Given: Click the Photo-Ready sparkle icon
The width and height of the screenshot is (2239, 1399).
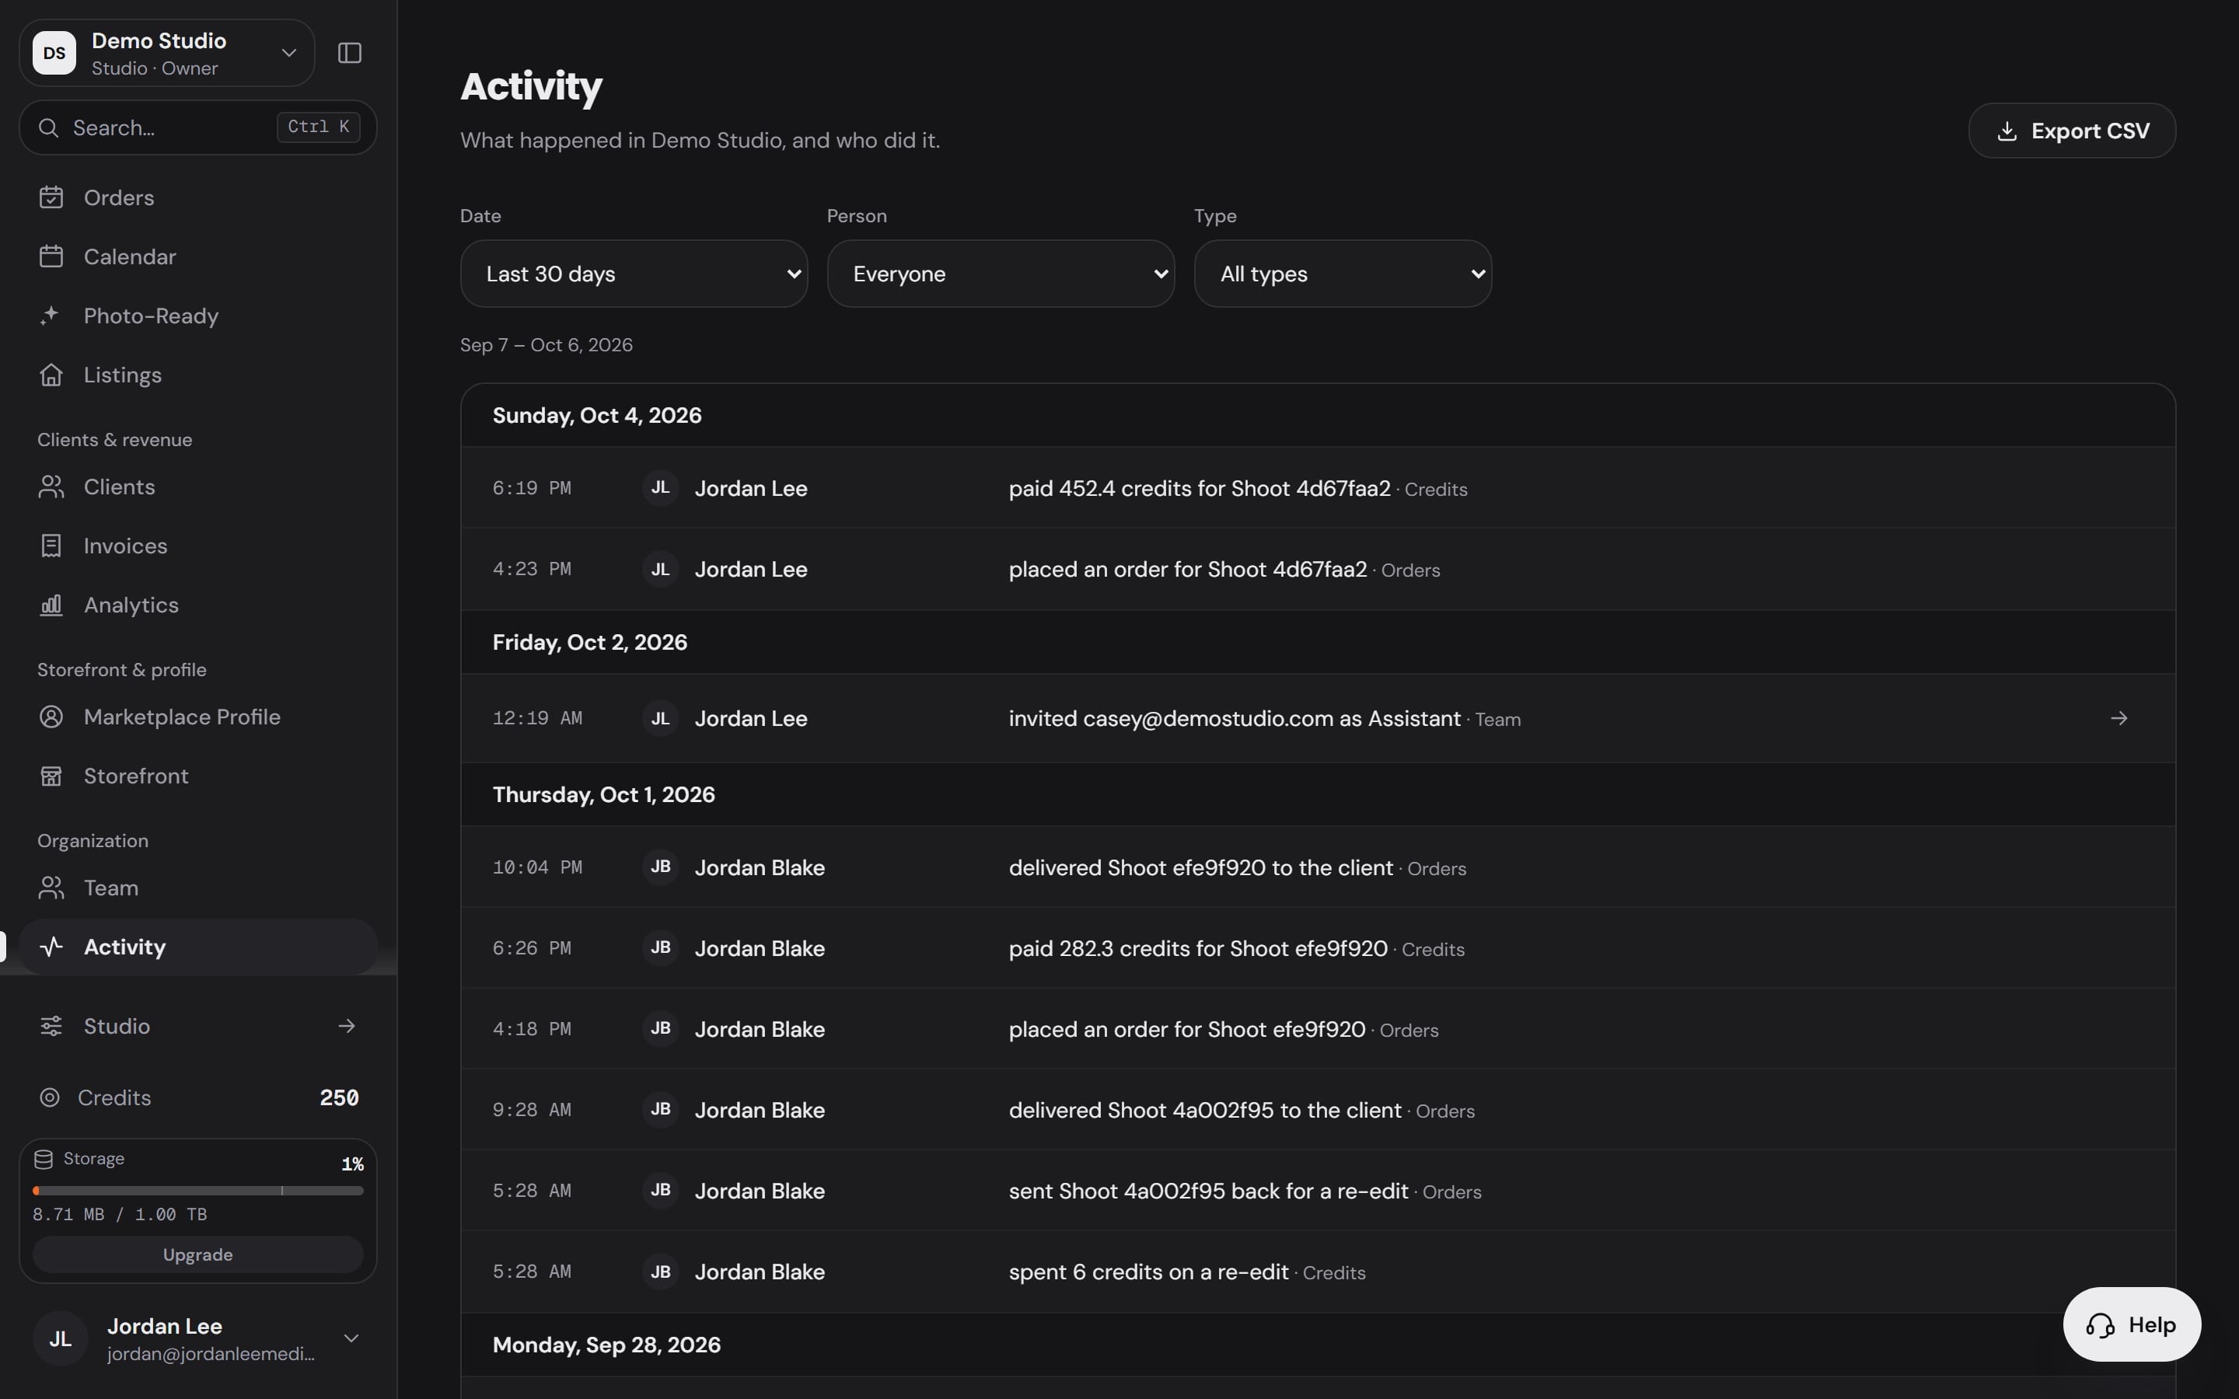Looking at the screenshot, I should (x=51, y=316).
